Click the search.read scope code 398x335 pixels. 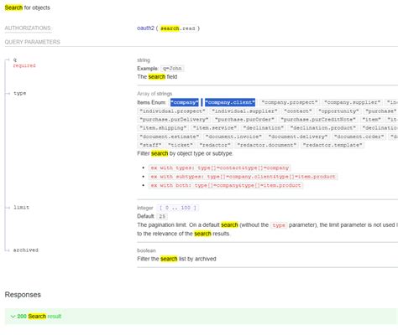[178, 28]
